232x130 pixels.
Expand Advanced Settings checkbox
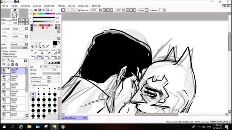click(31, 85)
